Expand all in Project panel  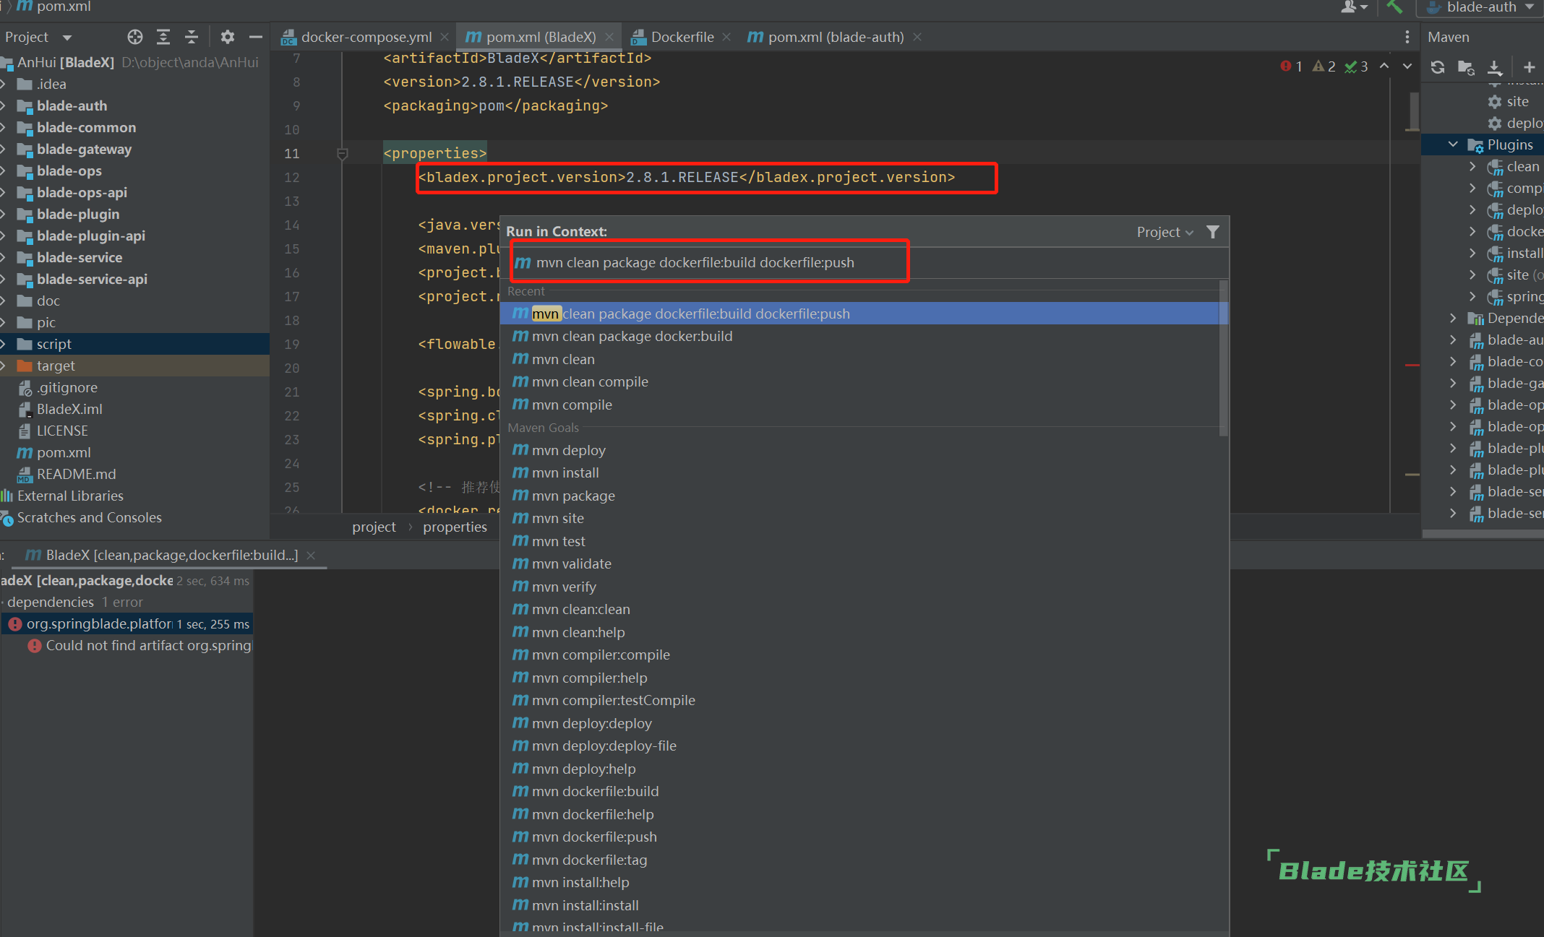[163, 37]
